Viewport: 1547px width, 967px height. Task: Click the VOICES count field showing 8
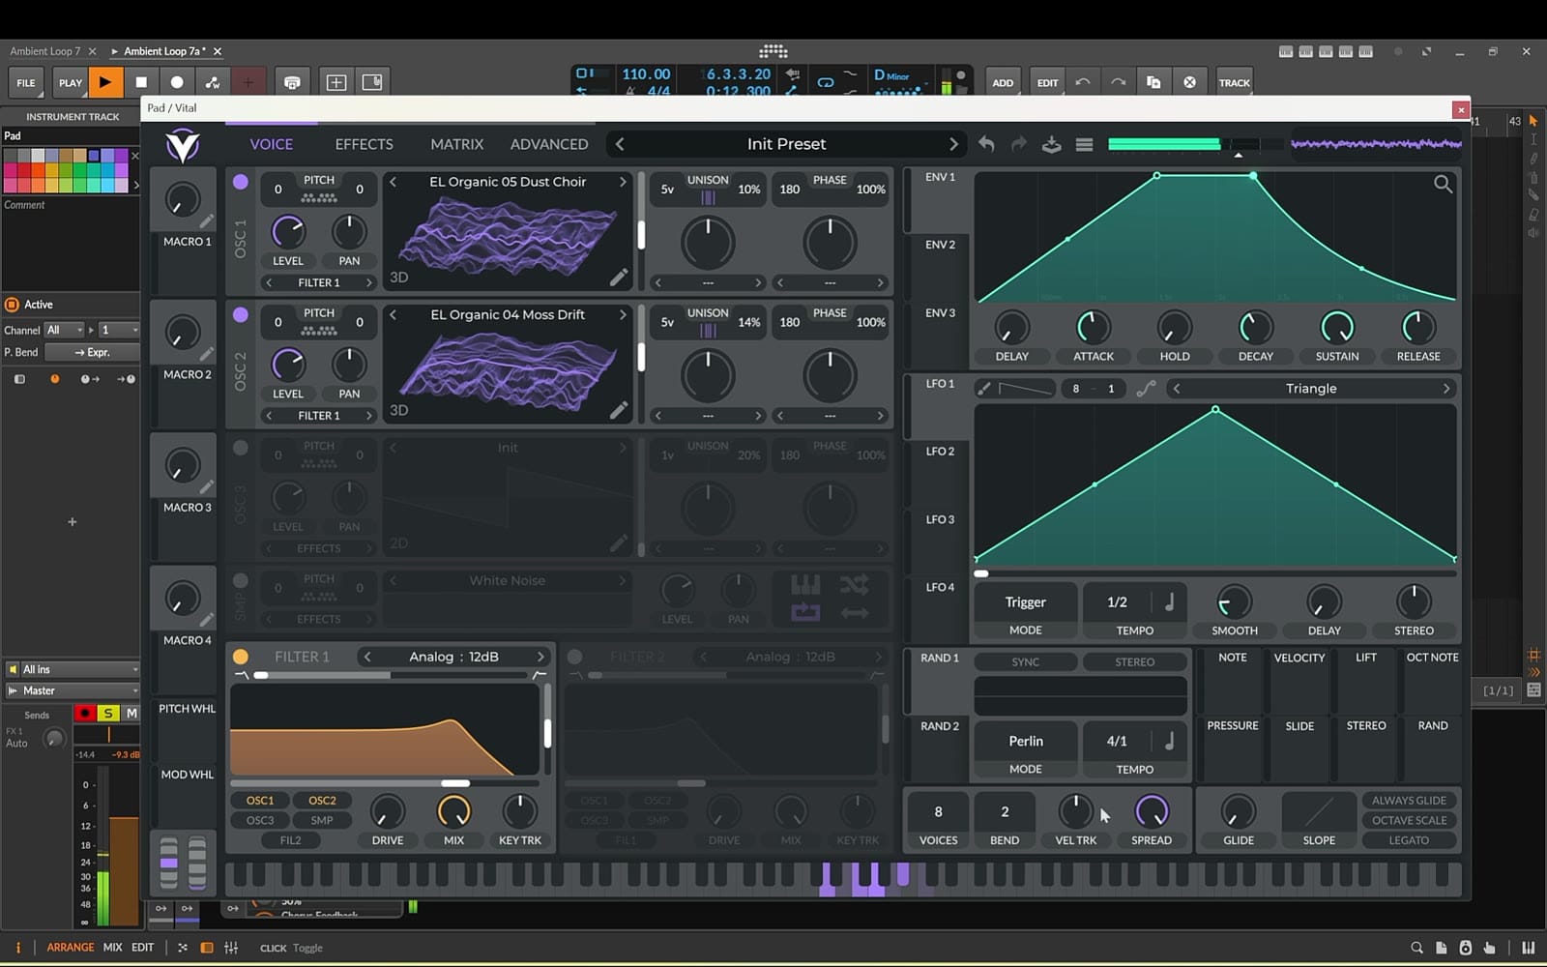coord(938,811)
